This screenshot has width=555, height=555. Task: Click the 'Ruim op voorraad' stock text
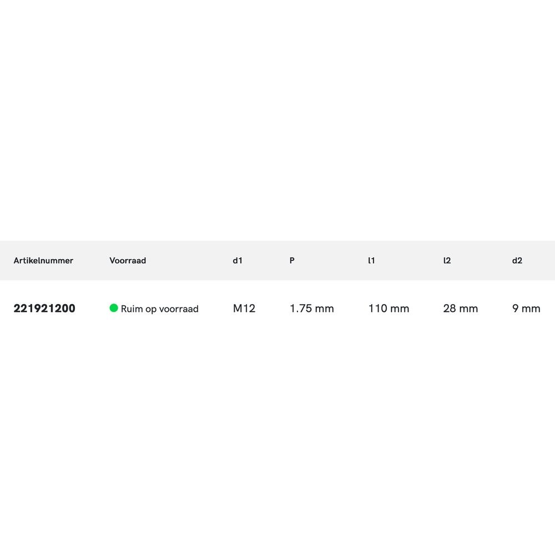[x=159, y=309]
